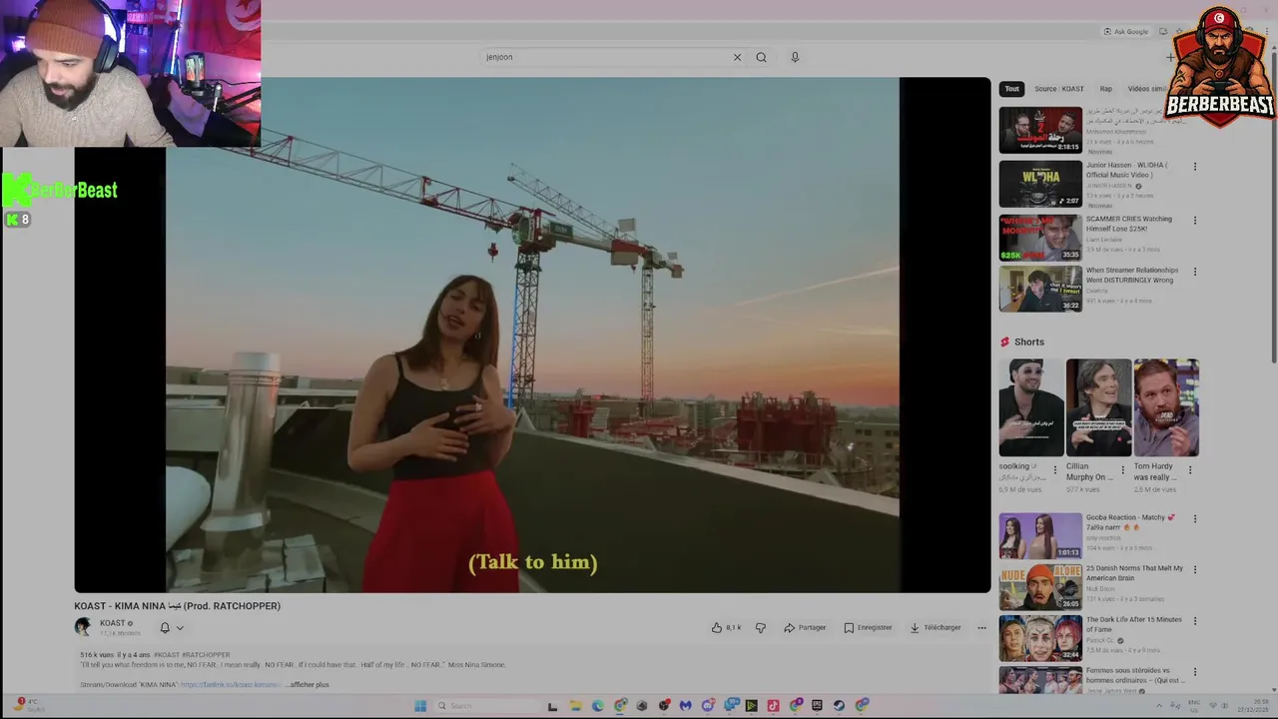1278x719 pixels.
Task: Open the Windows Start menu
Action: tap(420, 706)
